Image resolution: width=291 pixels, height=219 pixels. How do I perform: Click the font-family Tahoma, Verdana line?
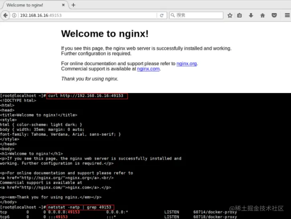point(60,134)
